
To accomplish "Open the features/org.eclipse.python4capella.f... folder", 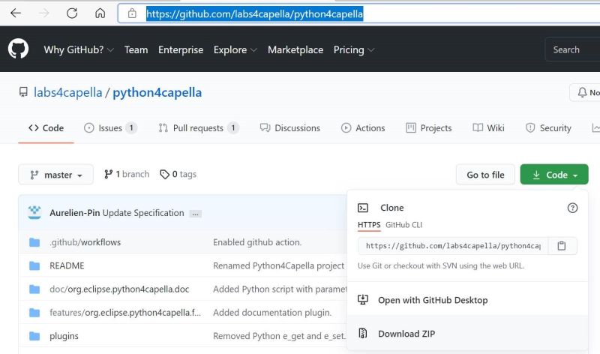I will coord(125,313).
